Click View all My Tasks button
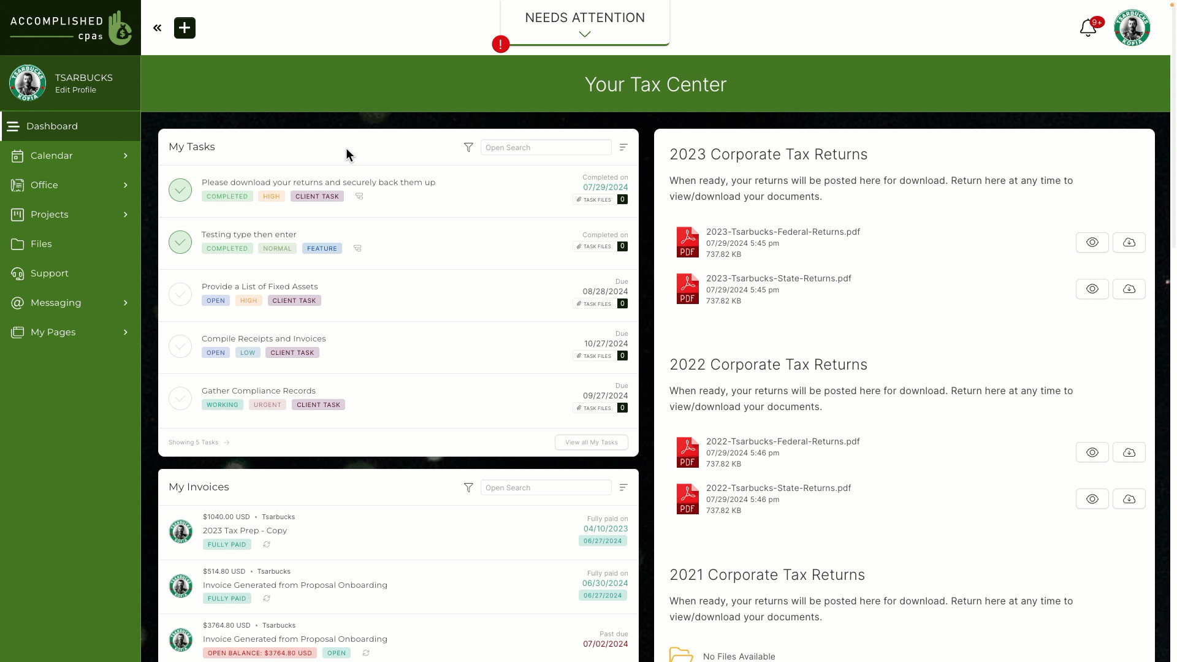Screen dimensions: 1177x662 click(x=591, y=442)
